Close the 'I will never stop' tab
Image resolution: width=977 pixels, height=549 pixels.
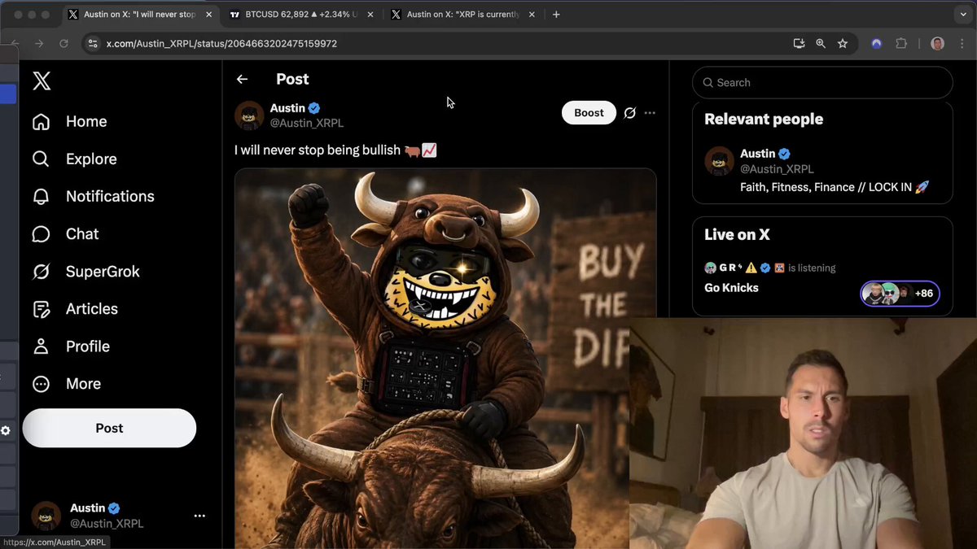[207, 15]
